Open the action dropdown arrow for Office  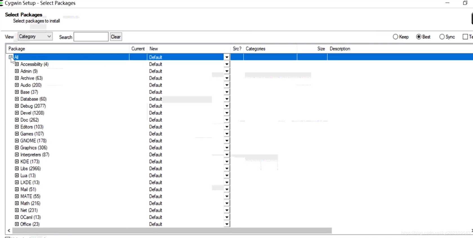click(x=227, y=224)
